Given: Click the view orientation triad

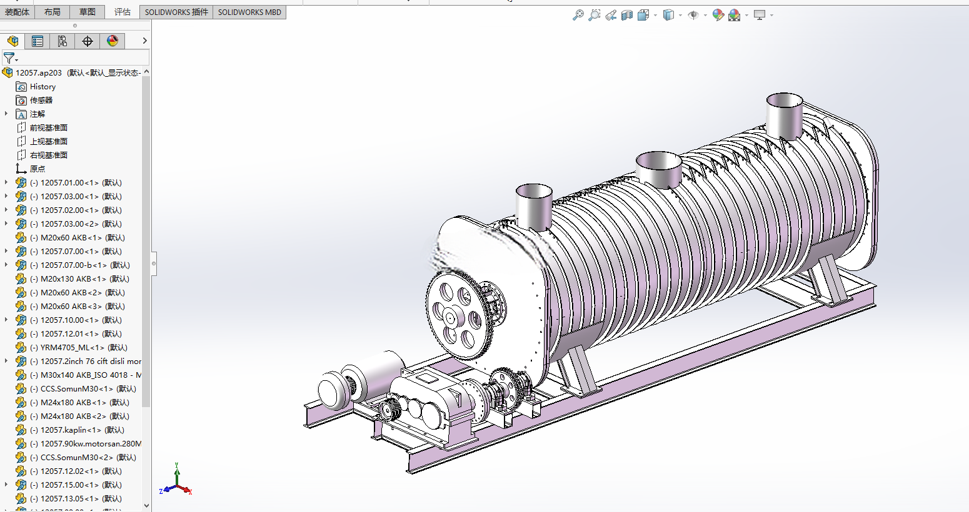Looking at the screenshot, I should 176,481.
